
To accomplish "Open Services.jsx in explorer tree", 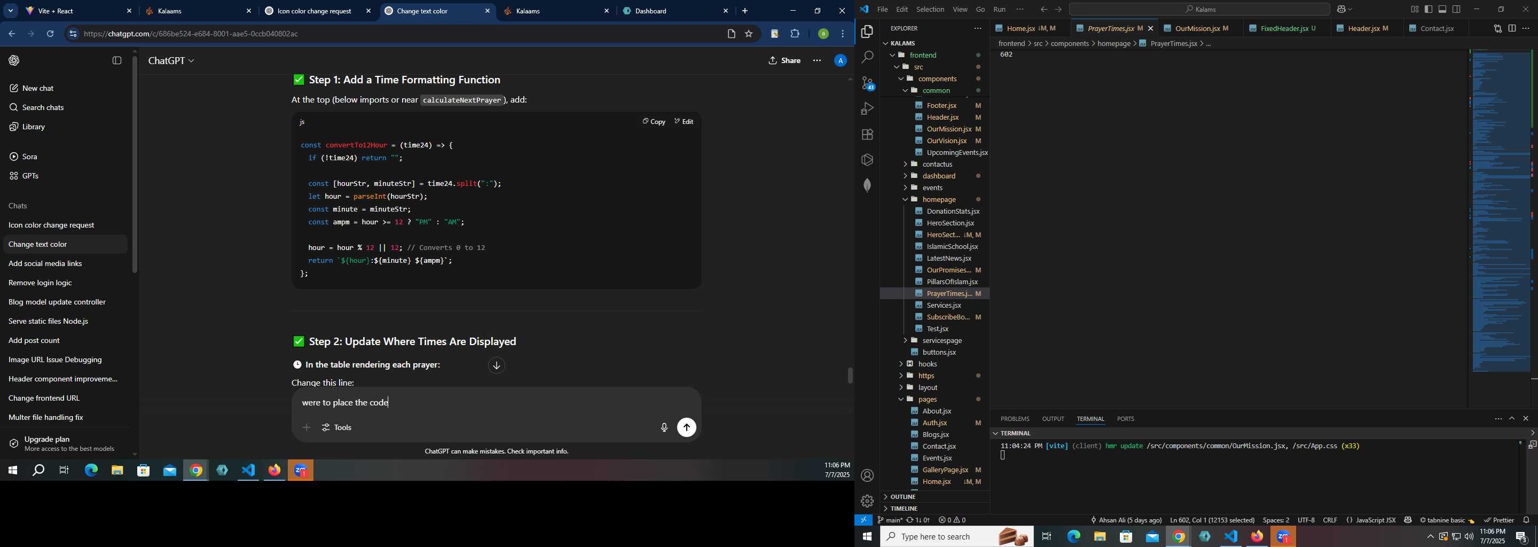I will click(943, 305).
